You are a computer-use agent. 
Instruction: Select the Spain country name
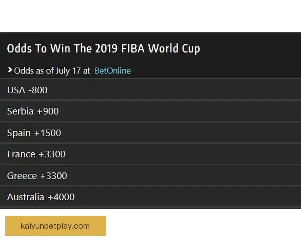[19, 133]
